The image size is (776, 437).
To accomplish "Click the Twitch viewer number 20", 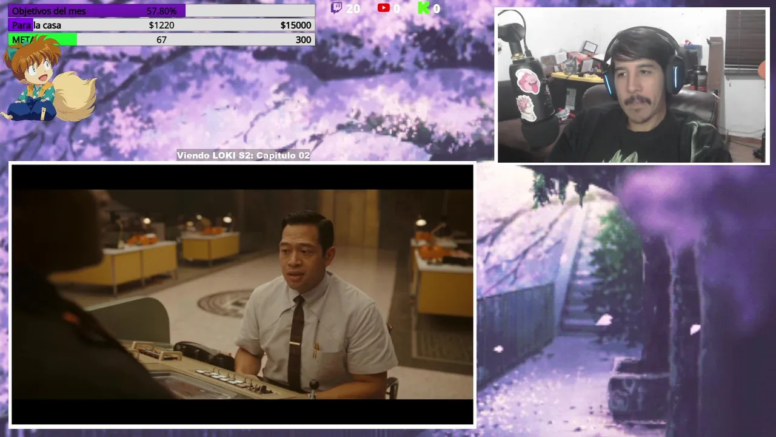I will 353,8.
